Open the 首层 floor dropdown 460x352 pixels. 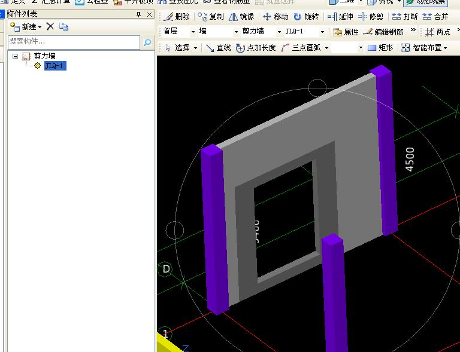tap(193, 32)
